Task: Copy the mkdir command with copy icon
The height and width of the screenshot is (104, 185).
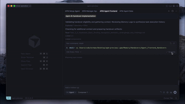Action: coord(171,43)
